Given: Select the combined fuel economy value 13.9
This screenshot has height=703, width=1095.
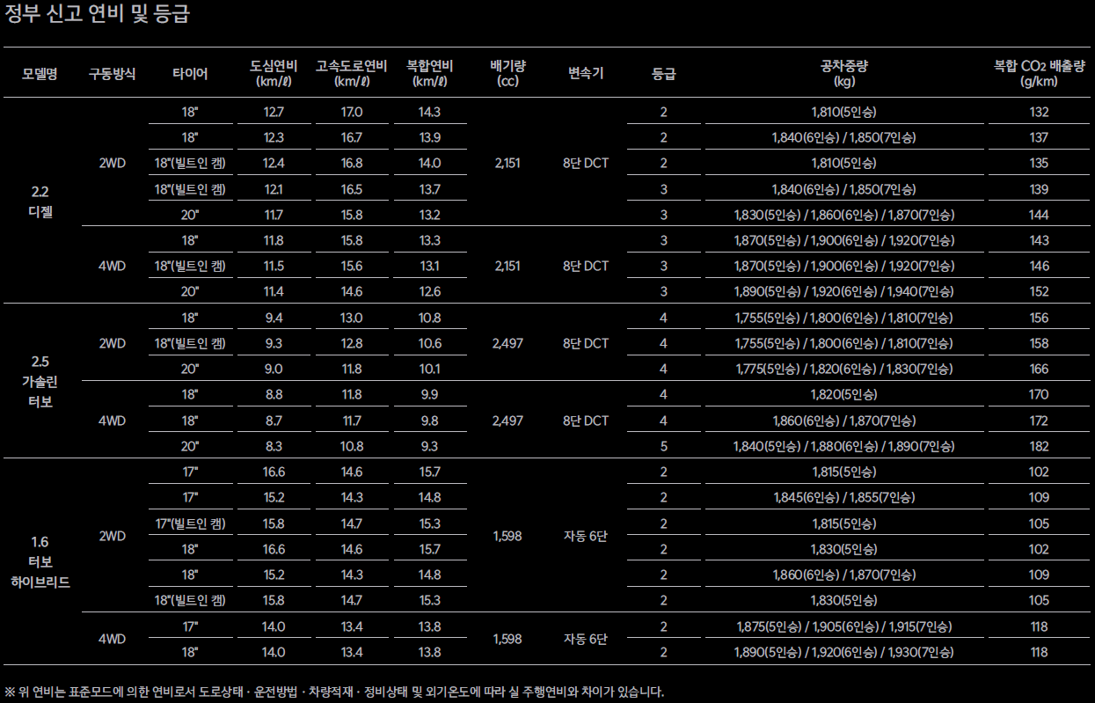Looking at the screenshot, I should coord(429,137).
